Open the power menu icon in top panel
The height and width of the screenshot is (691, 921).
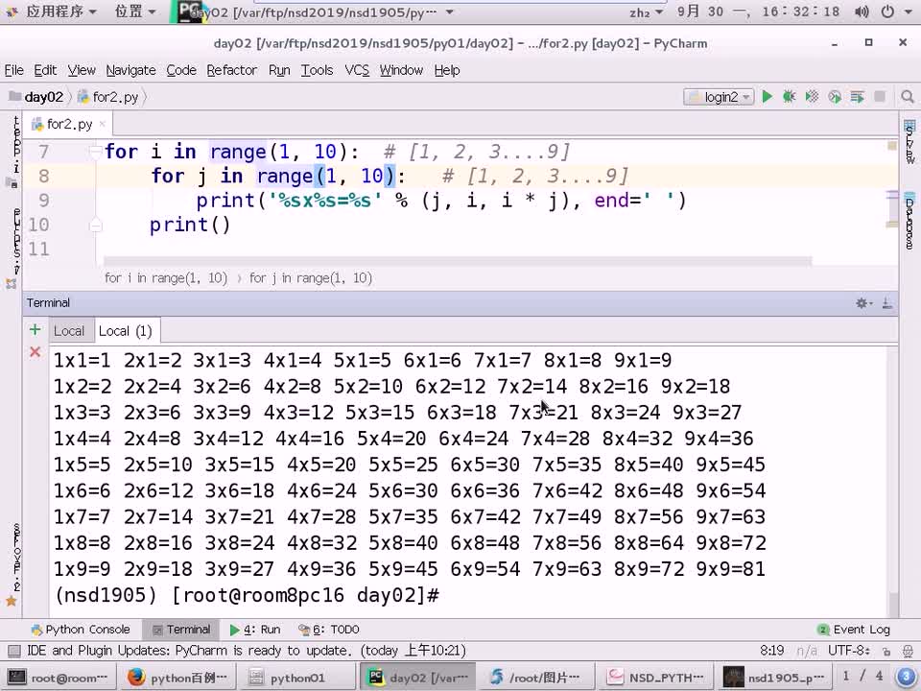pyautogui.click(x=888, y=12)
